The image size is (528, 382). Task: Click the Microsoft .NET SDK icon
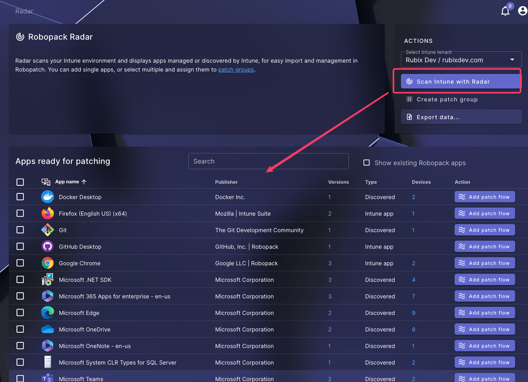(x=48, y=279)
